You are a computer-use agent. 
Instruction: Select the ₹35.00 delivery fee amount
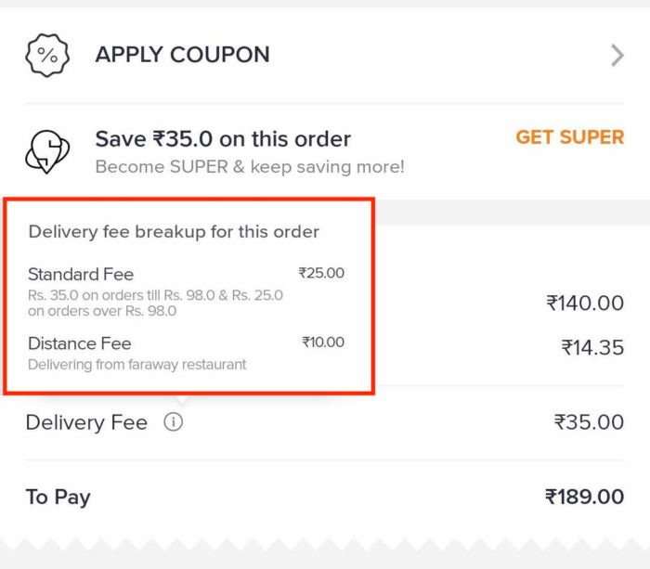[589, 422]
